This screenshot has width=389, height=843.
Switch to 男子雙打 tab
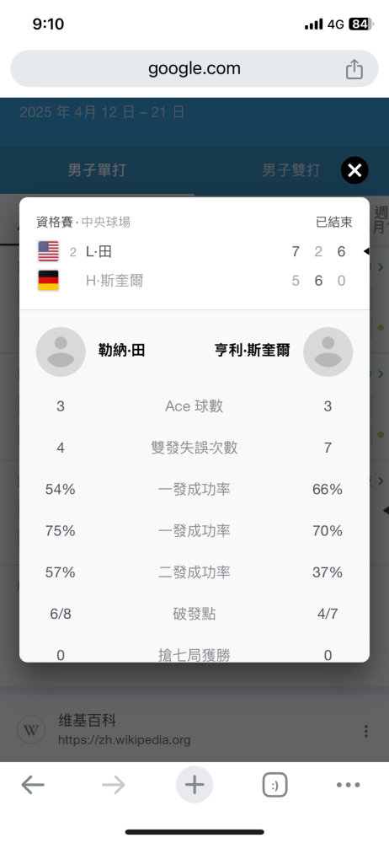[x=291, y=170]
